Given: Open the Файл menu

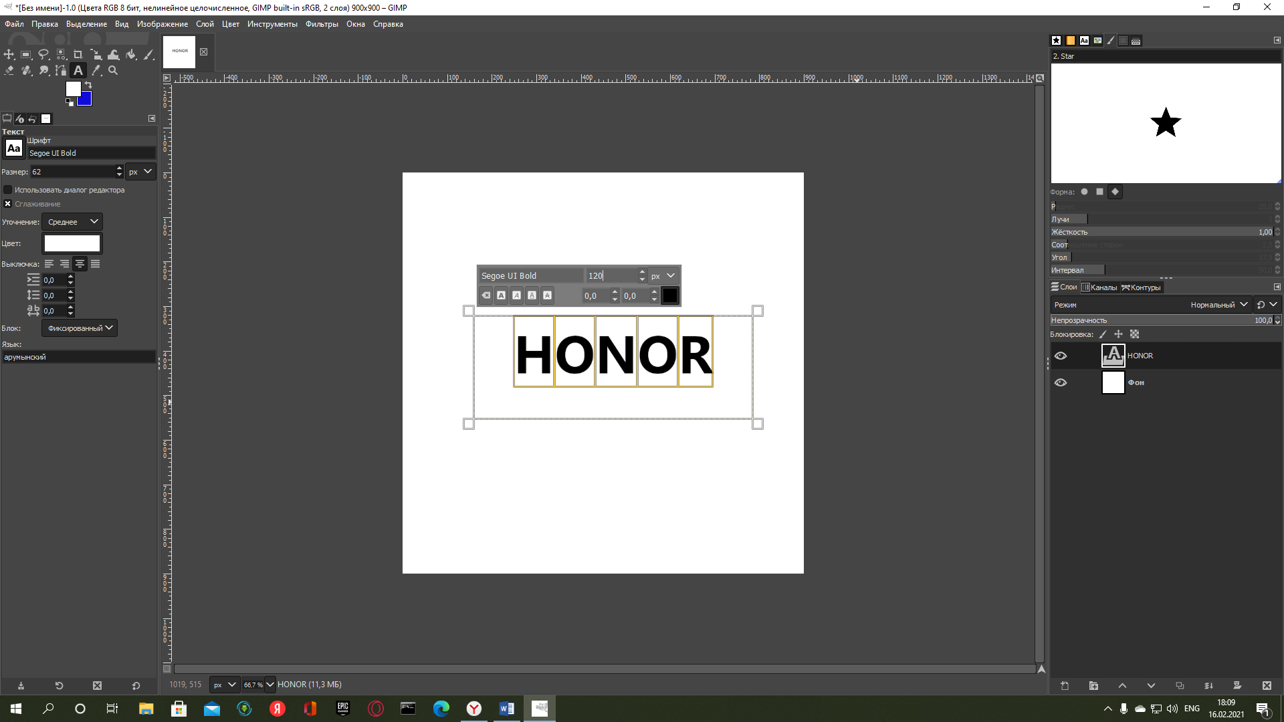Looking at the screenshot, I should tap(14, 24).
